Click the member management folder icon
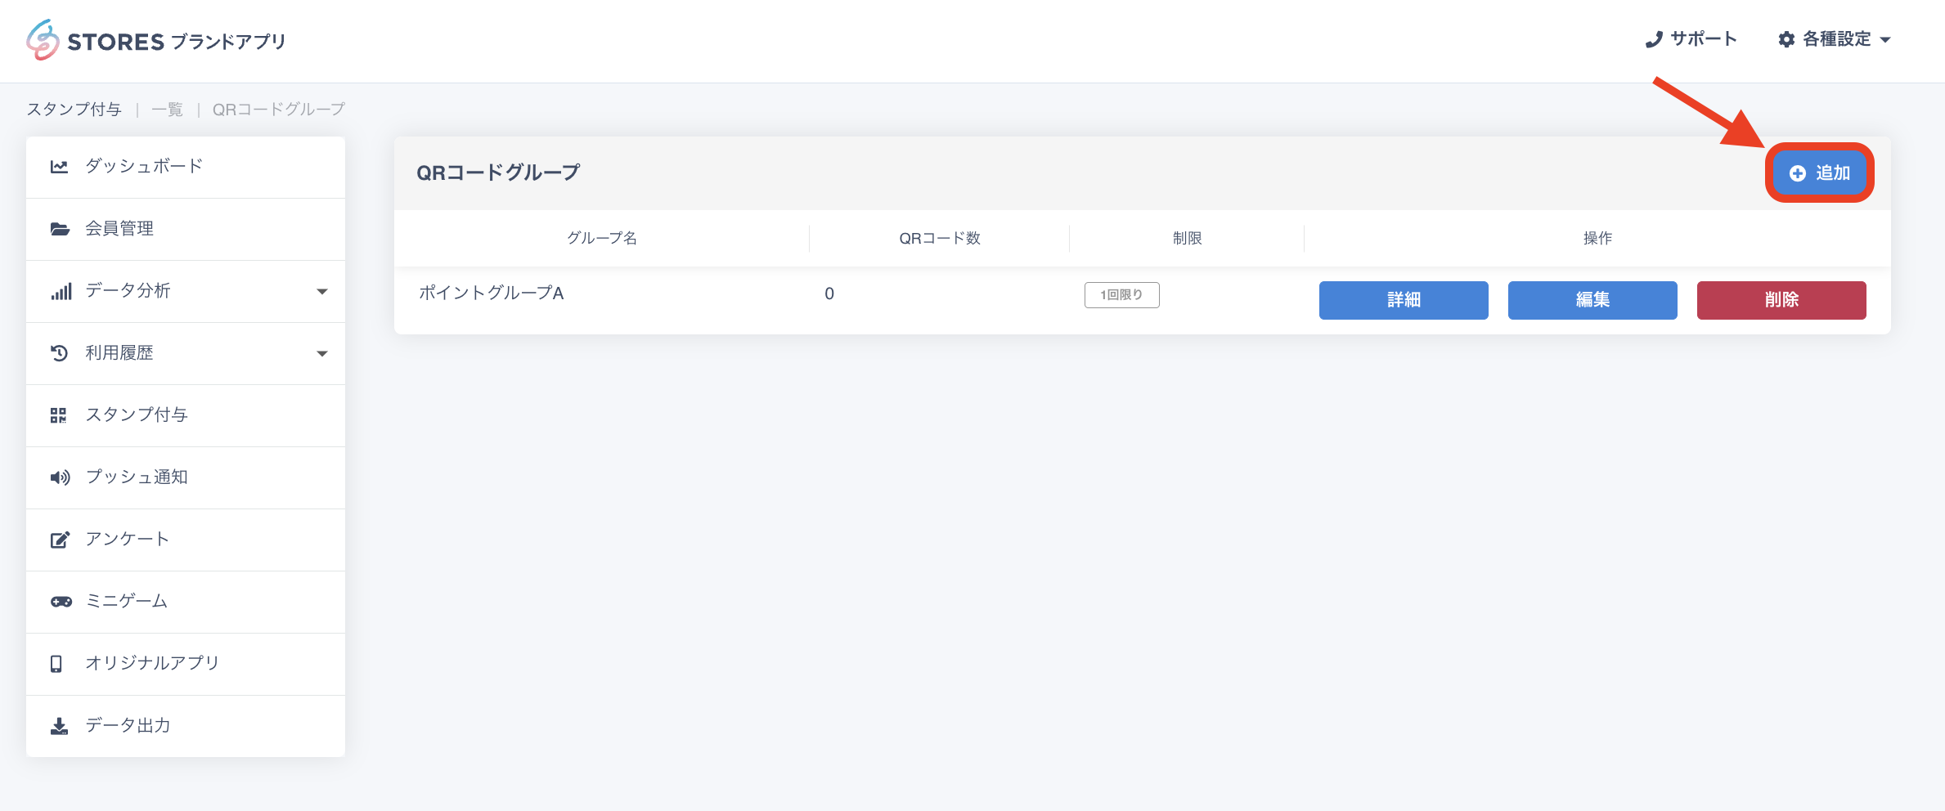 (60, 229)
